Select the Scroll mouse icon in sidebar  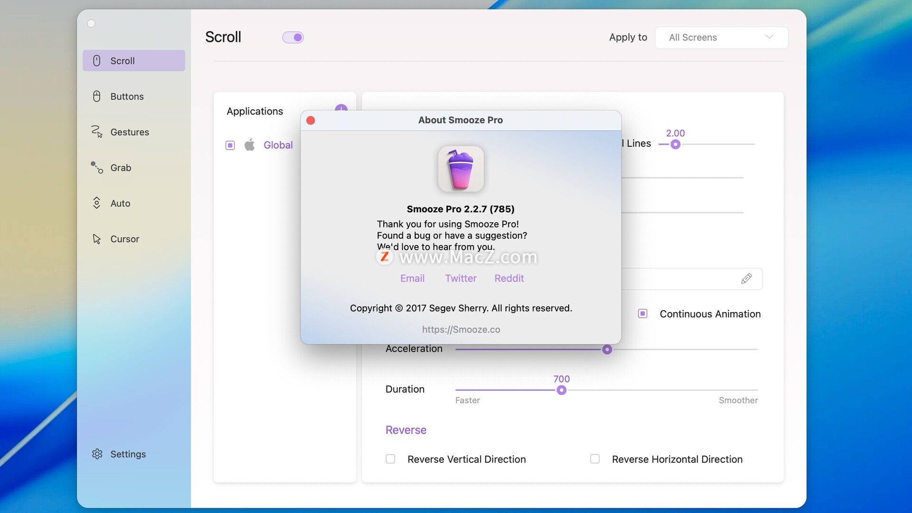coord(96,61)
